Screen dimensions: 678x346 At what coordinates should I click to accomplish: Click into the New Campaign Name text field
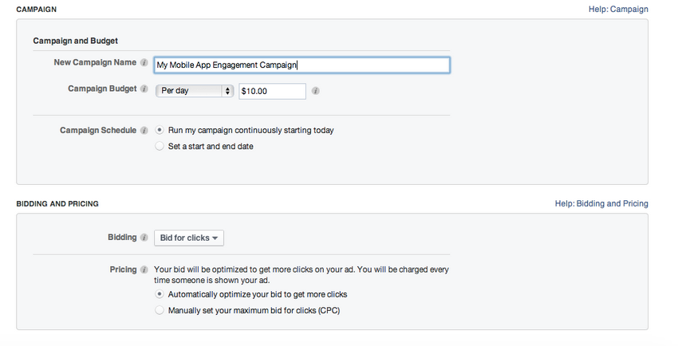pos(302,65)
